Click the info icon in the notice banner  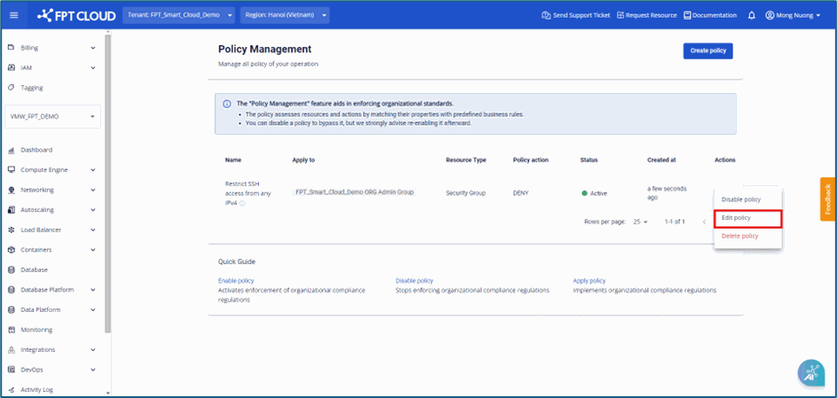(227, 104)
